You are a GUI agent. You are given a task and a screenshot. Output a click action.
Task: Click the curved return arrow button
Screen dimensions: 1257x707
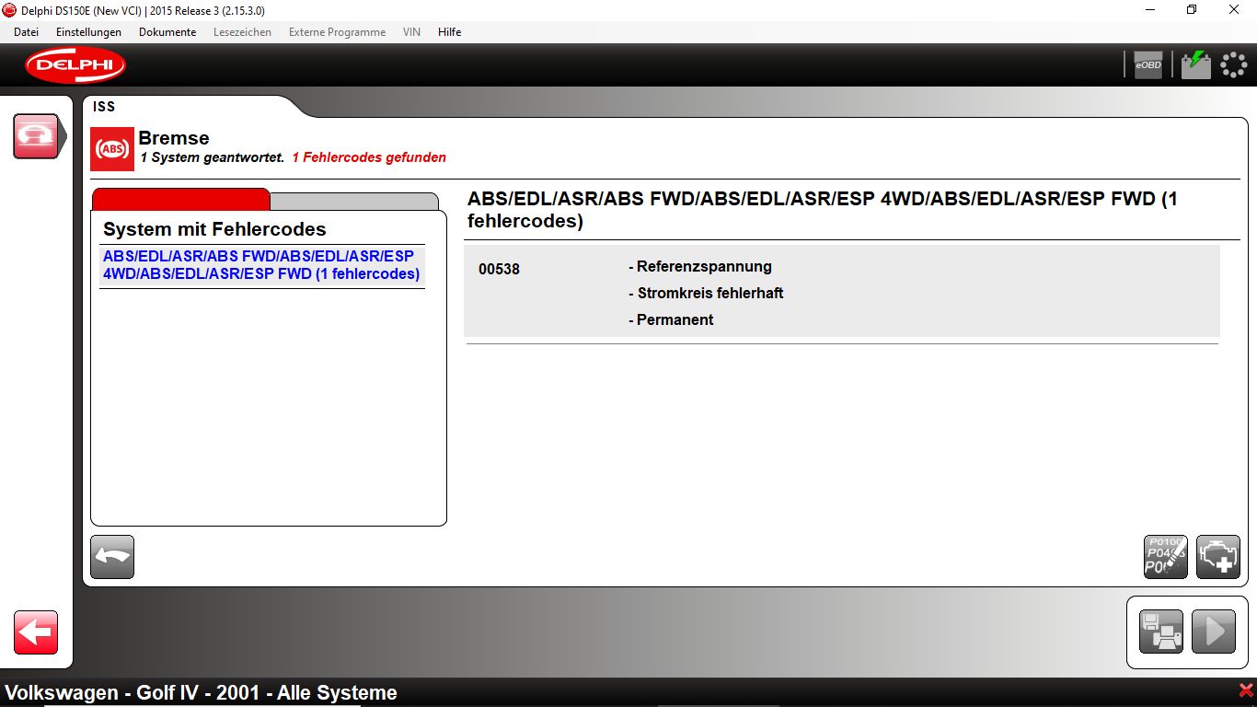coord(112,557)
